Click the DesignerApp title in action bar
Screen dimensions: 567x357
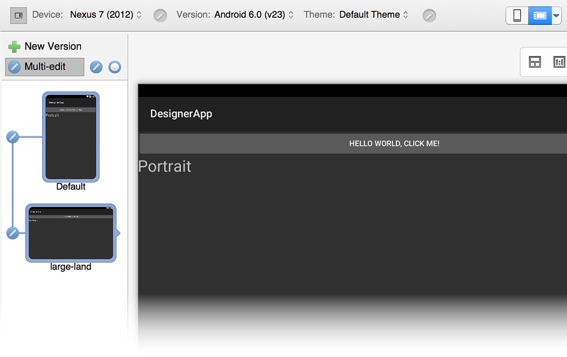click(x=181, y=114)
